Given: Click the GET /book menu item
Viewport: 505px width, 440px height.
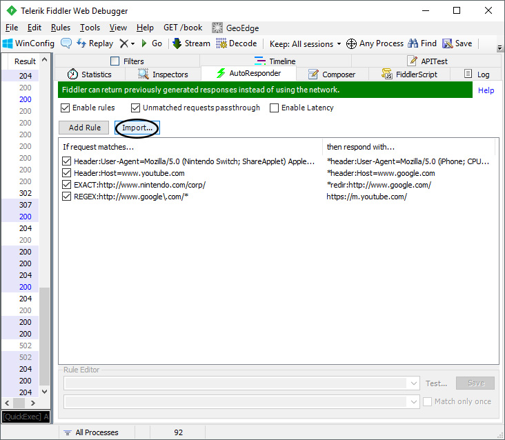Looking at the screenshot, I should 183,28.
